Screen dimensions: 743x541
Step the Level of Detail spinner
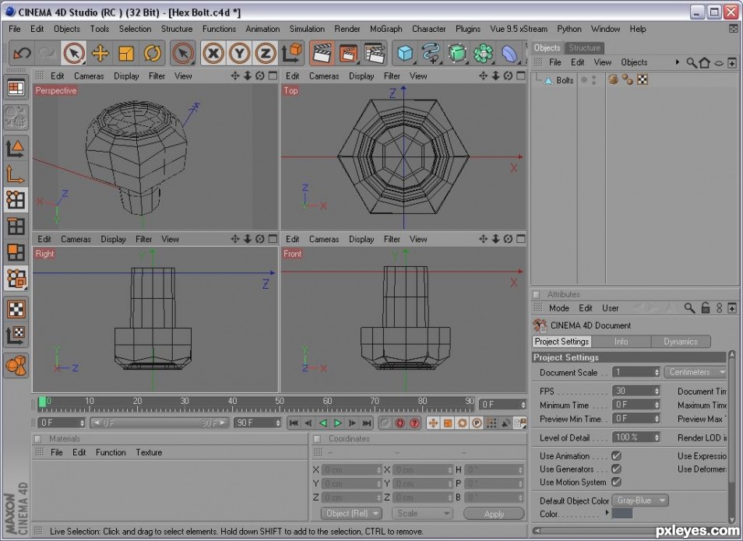(x=657, y=437)
